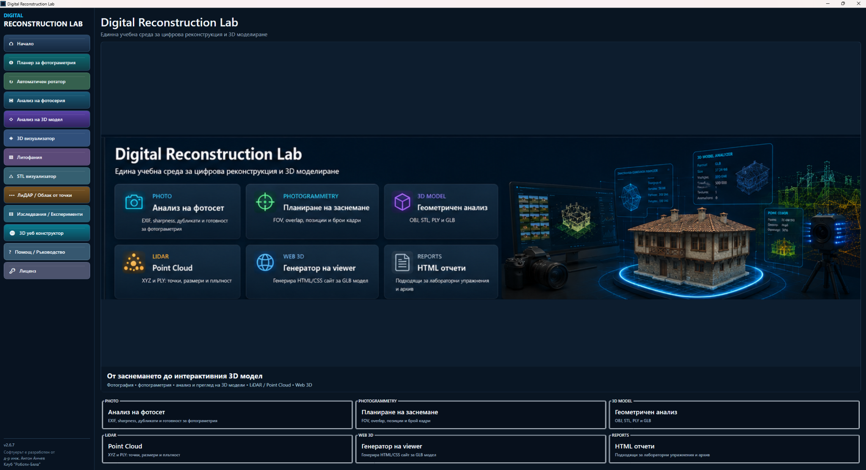Click the banner's Point Cloud title

(x=172, y=268)
